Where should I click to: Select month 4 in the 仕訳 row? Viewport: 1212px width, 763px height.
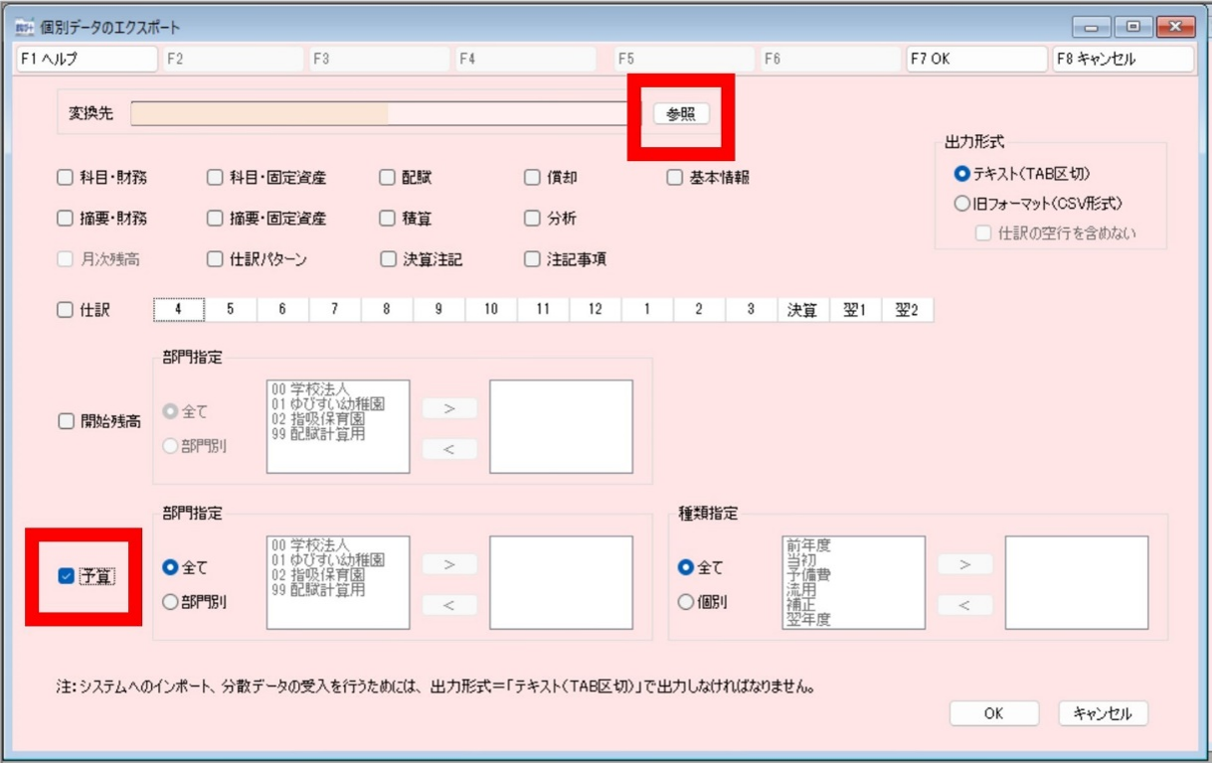tap(179, 310)
